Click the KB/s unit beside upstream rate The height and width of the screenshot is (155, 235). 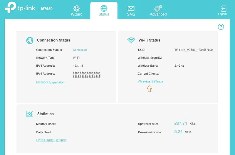point(192,124)
